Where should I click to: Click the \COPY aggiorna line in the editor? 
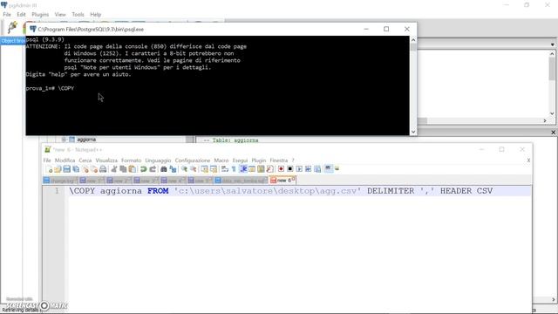pyautogui.click(x=281, y=191)
